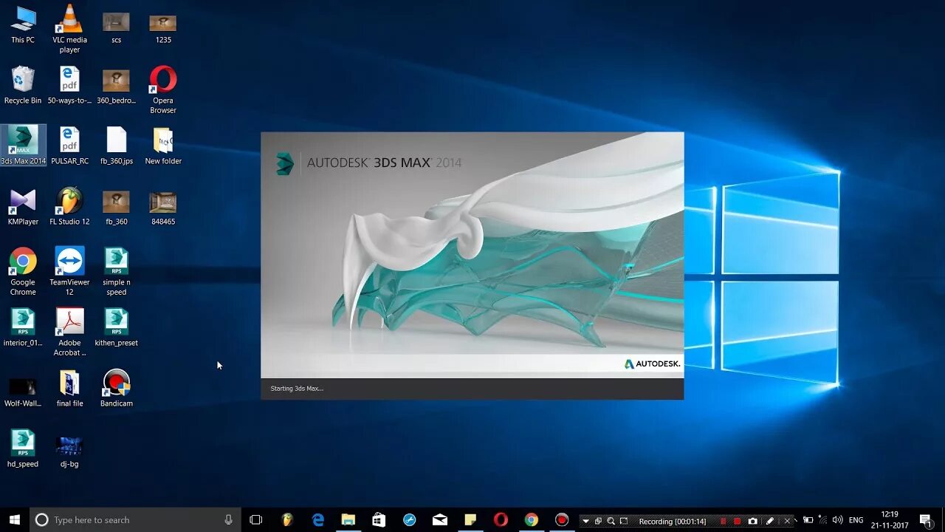Open FL Studio from the taskbar
The image size is (945, 532).
[288, 519]
